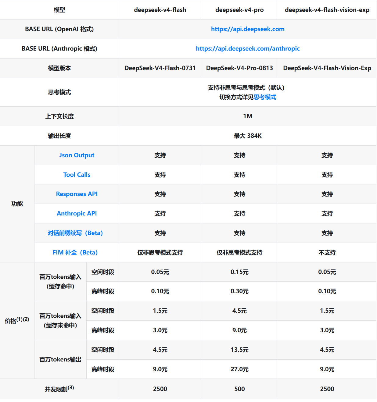Select 支持 for Tool Calls under deepseek-v4-pro
Viewport: 377px width, 402px height.
[239, 175]
